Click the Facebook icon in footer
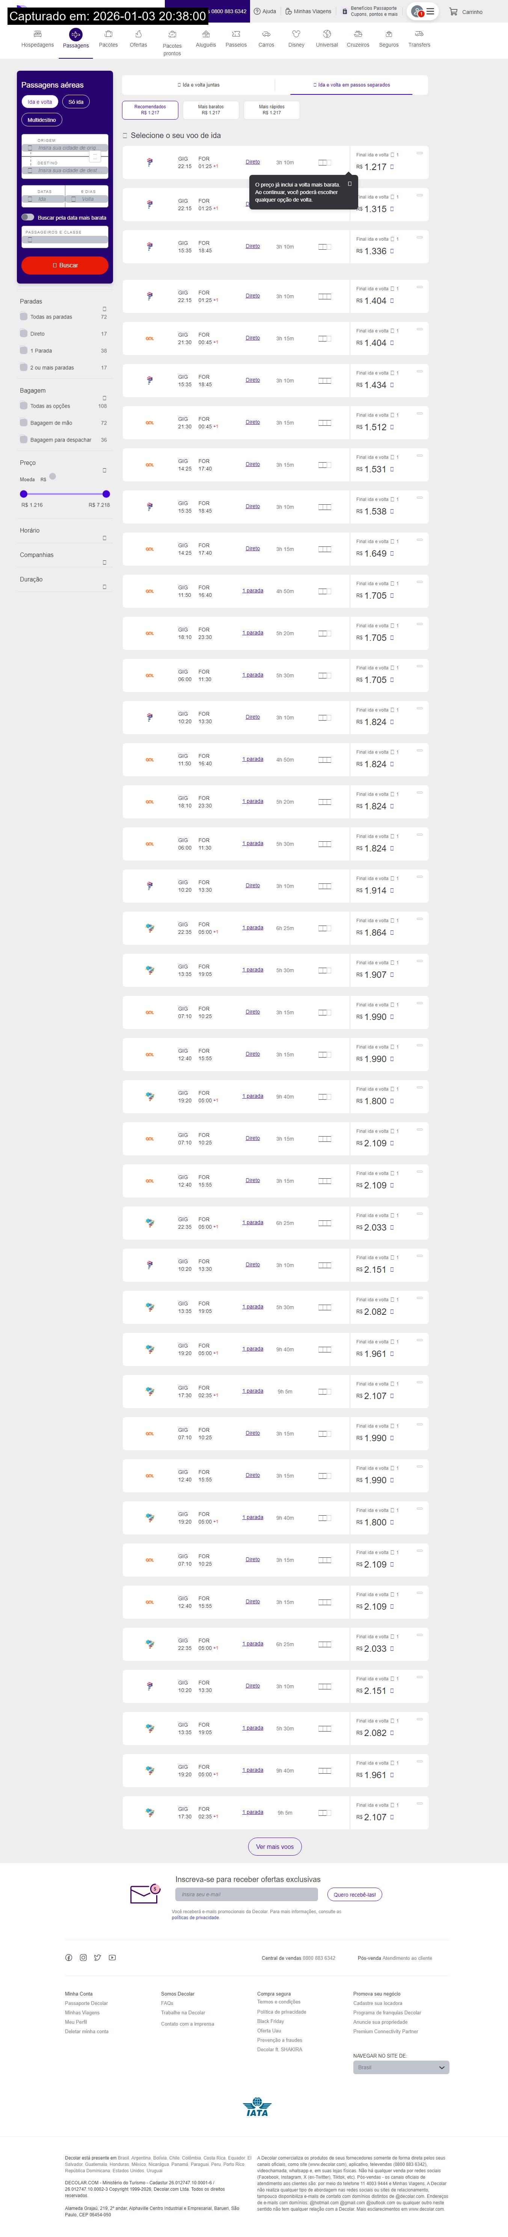Viewport: 508px width, 2237px height. 68,1957
